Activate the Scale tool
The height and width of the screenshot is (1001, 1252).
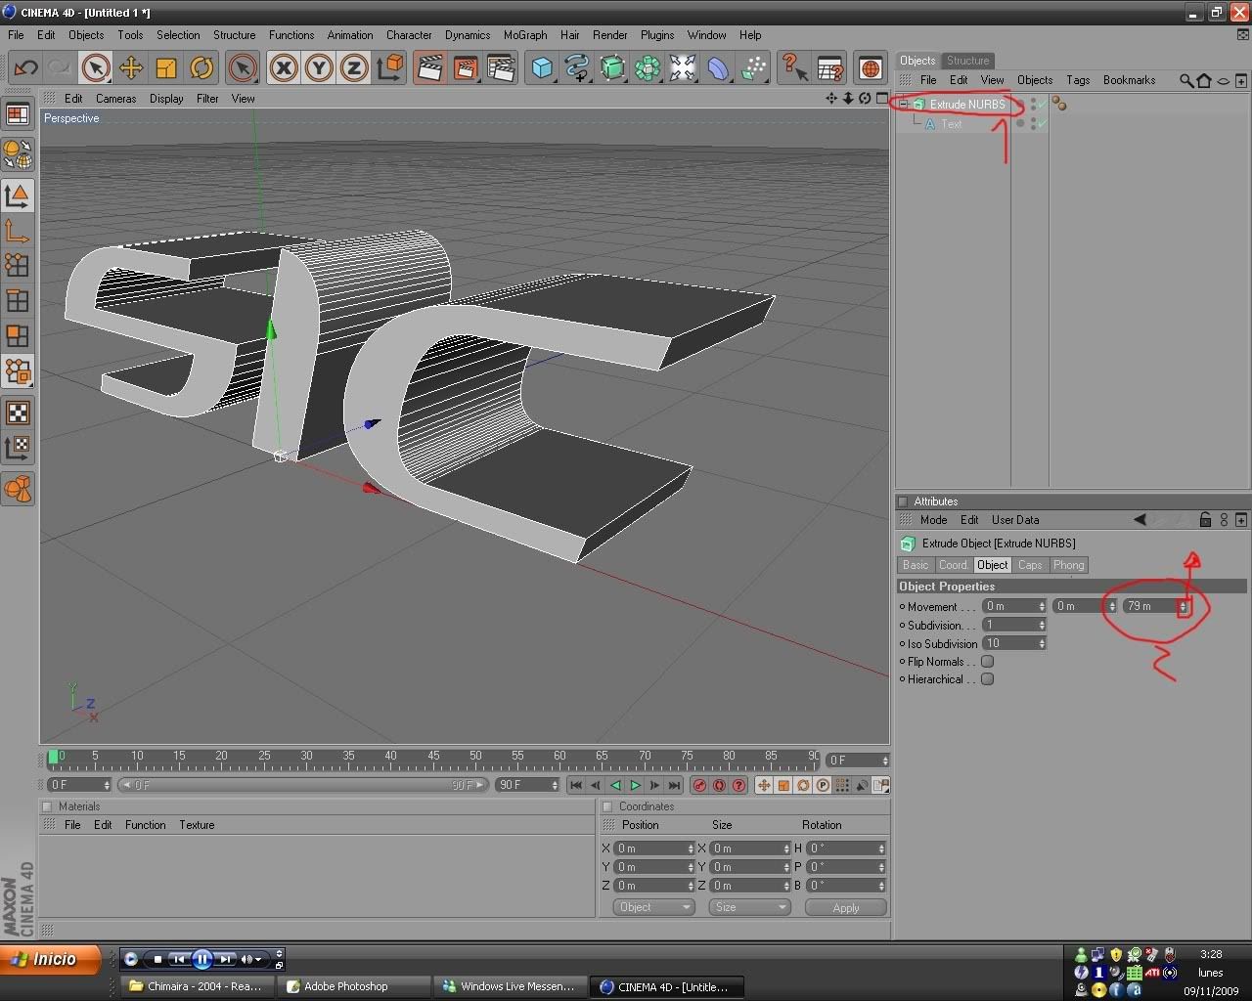point(166,67)
